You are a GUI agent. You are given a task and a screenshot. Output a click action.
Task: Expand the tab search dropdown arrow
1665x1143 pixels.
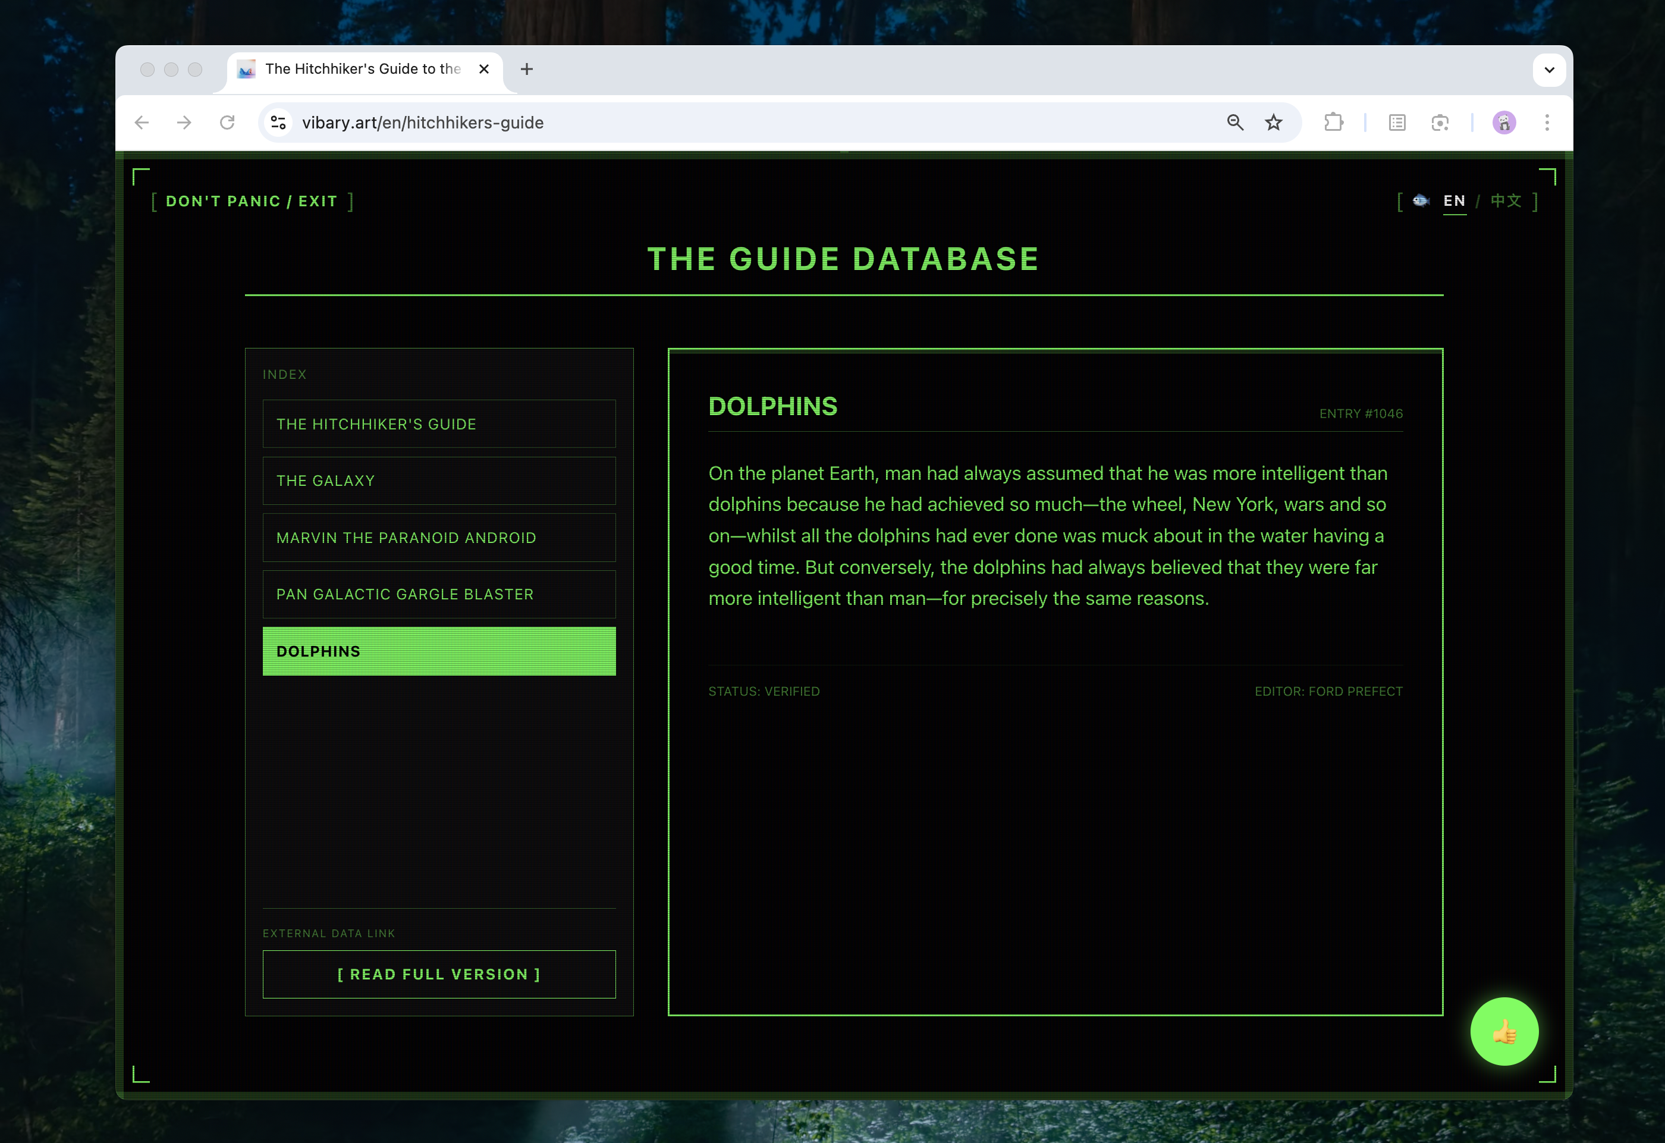(1549, 70)
